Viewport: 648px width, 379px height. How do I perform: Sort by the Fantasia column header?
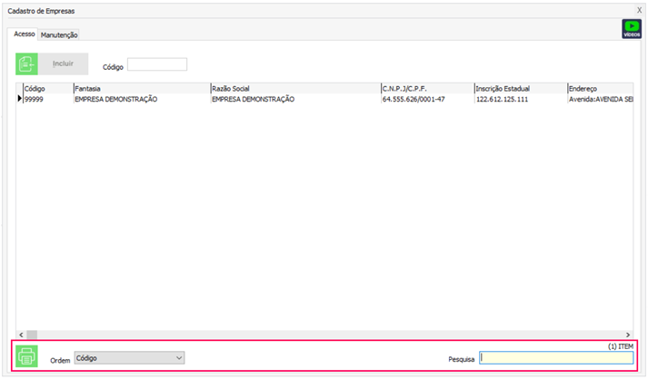point(141,89)
